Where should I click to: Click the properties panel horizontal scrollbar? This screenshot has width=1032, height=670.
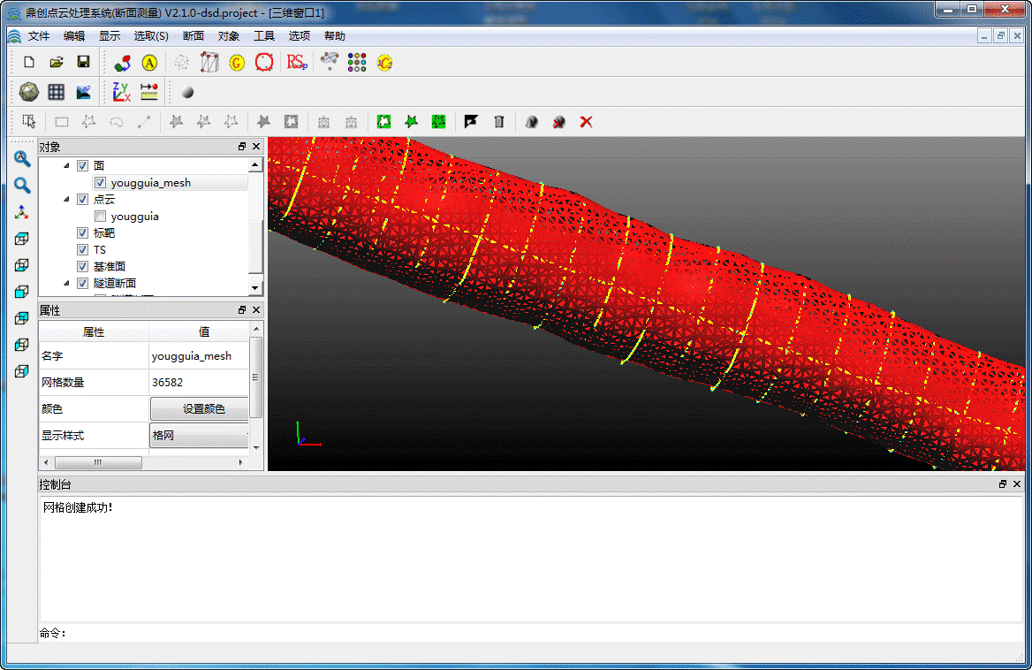click(97, 462)
